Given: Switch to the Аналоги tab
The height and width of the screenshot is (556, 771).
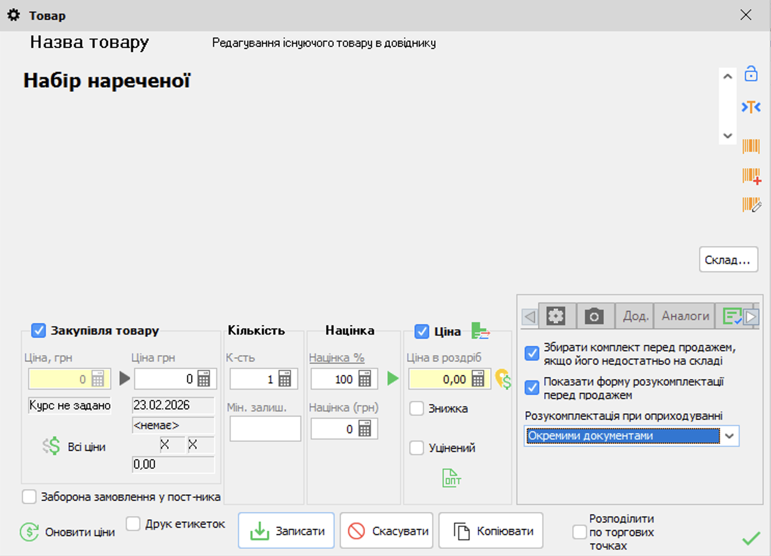Looking at the screenshot, I should pyautogui.click(x=685, y=316).
